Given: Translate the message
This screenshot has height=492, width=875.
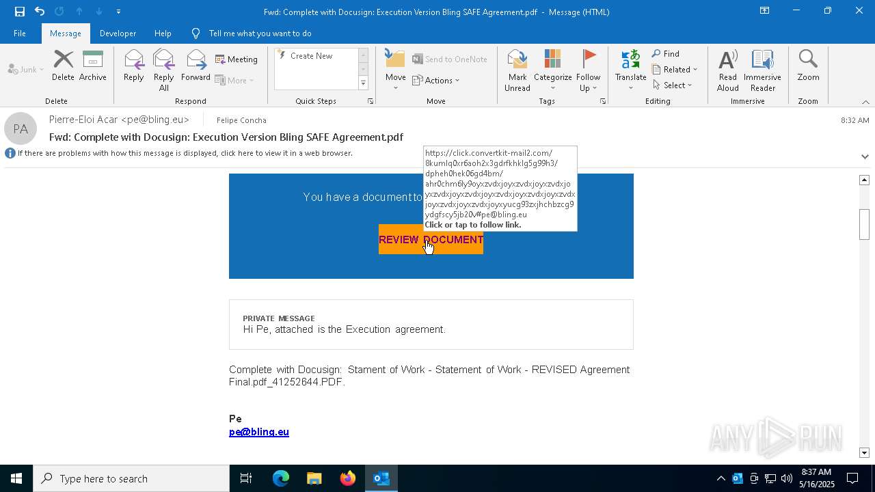Looking at the screenshot, I should tap(630, 70).
